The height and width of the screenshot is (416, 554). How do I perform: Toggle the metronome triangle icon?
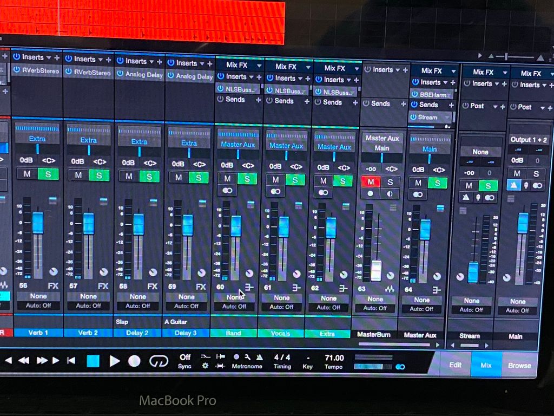259,357
